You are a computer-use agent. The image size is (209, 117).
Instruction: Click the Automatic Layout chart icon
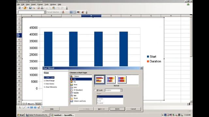(83, 12)
